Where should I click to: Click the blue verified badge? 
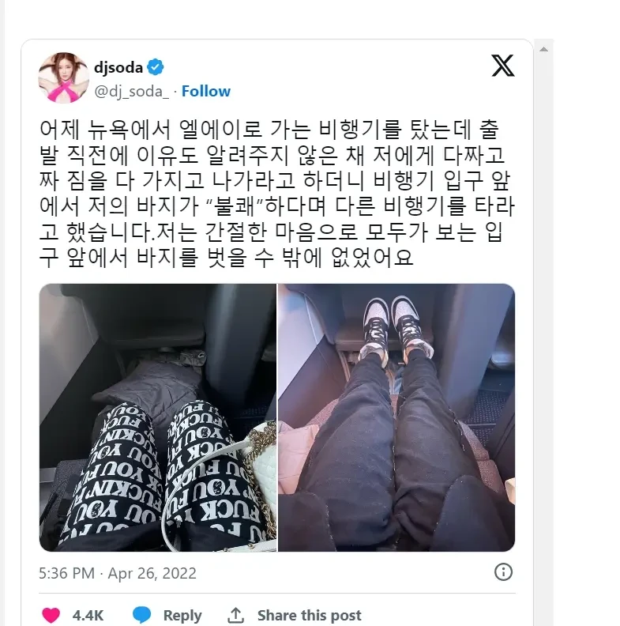coord(156,67)
